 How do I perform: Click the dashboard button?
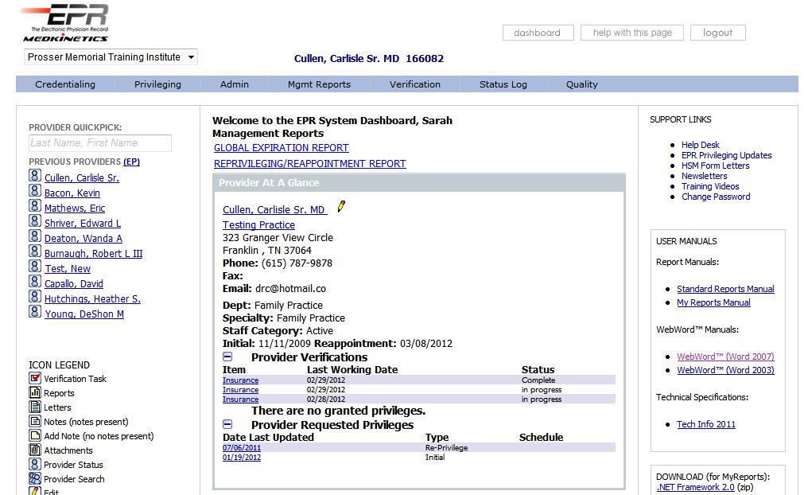(x=538, y=33)
